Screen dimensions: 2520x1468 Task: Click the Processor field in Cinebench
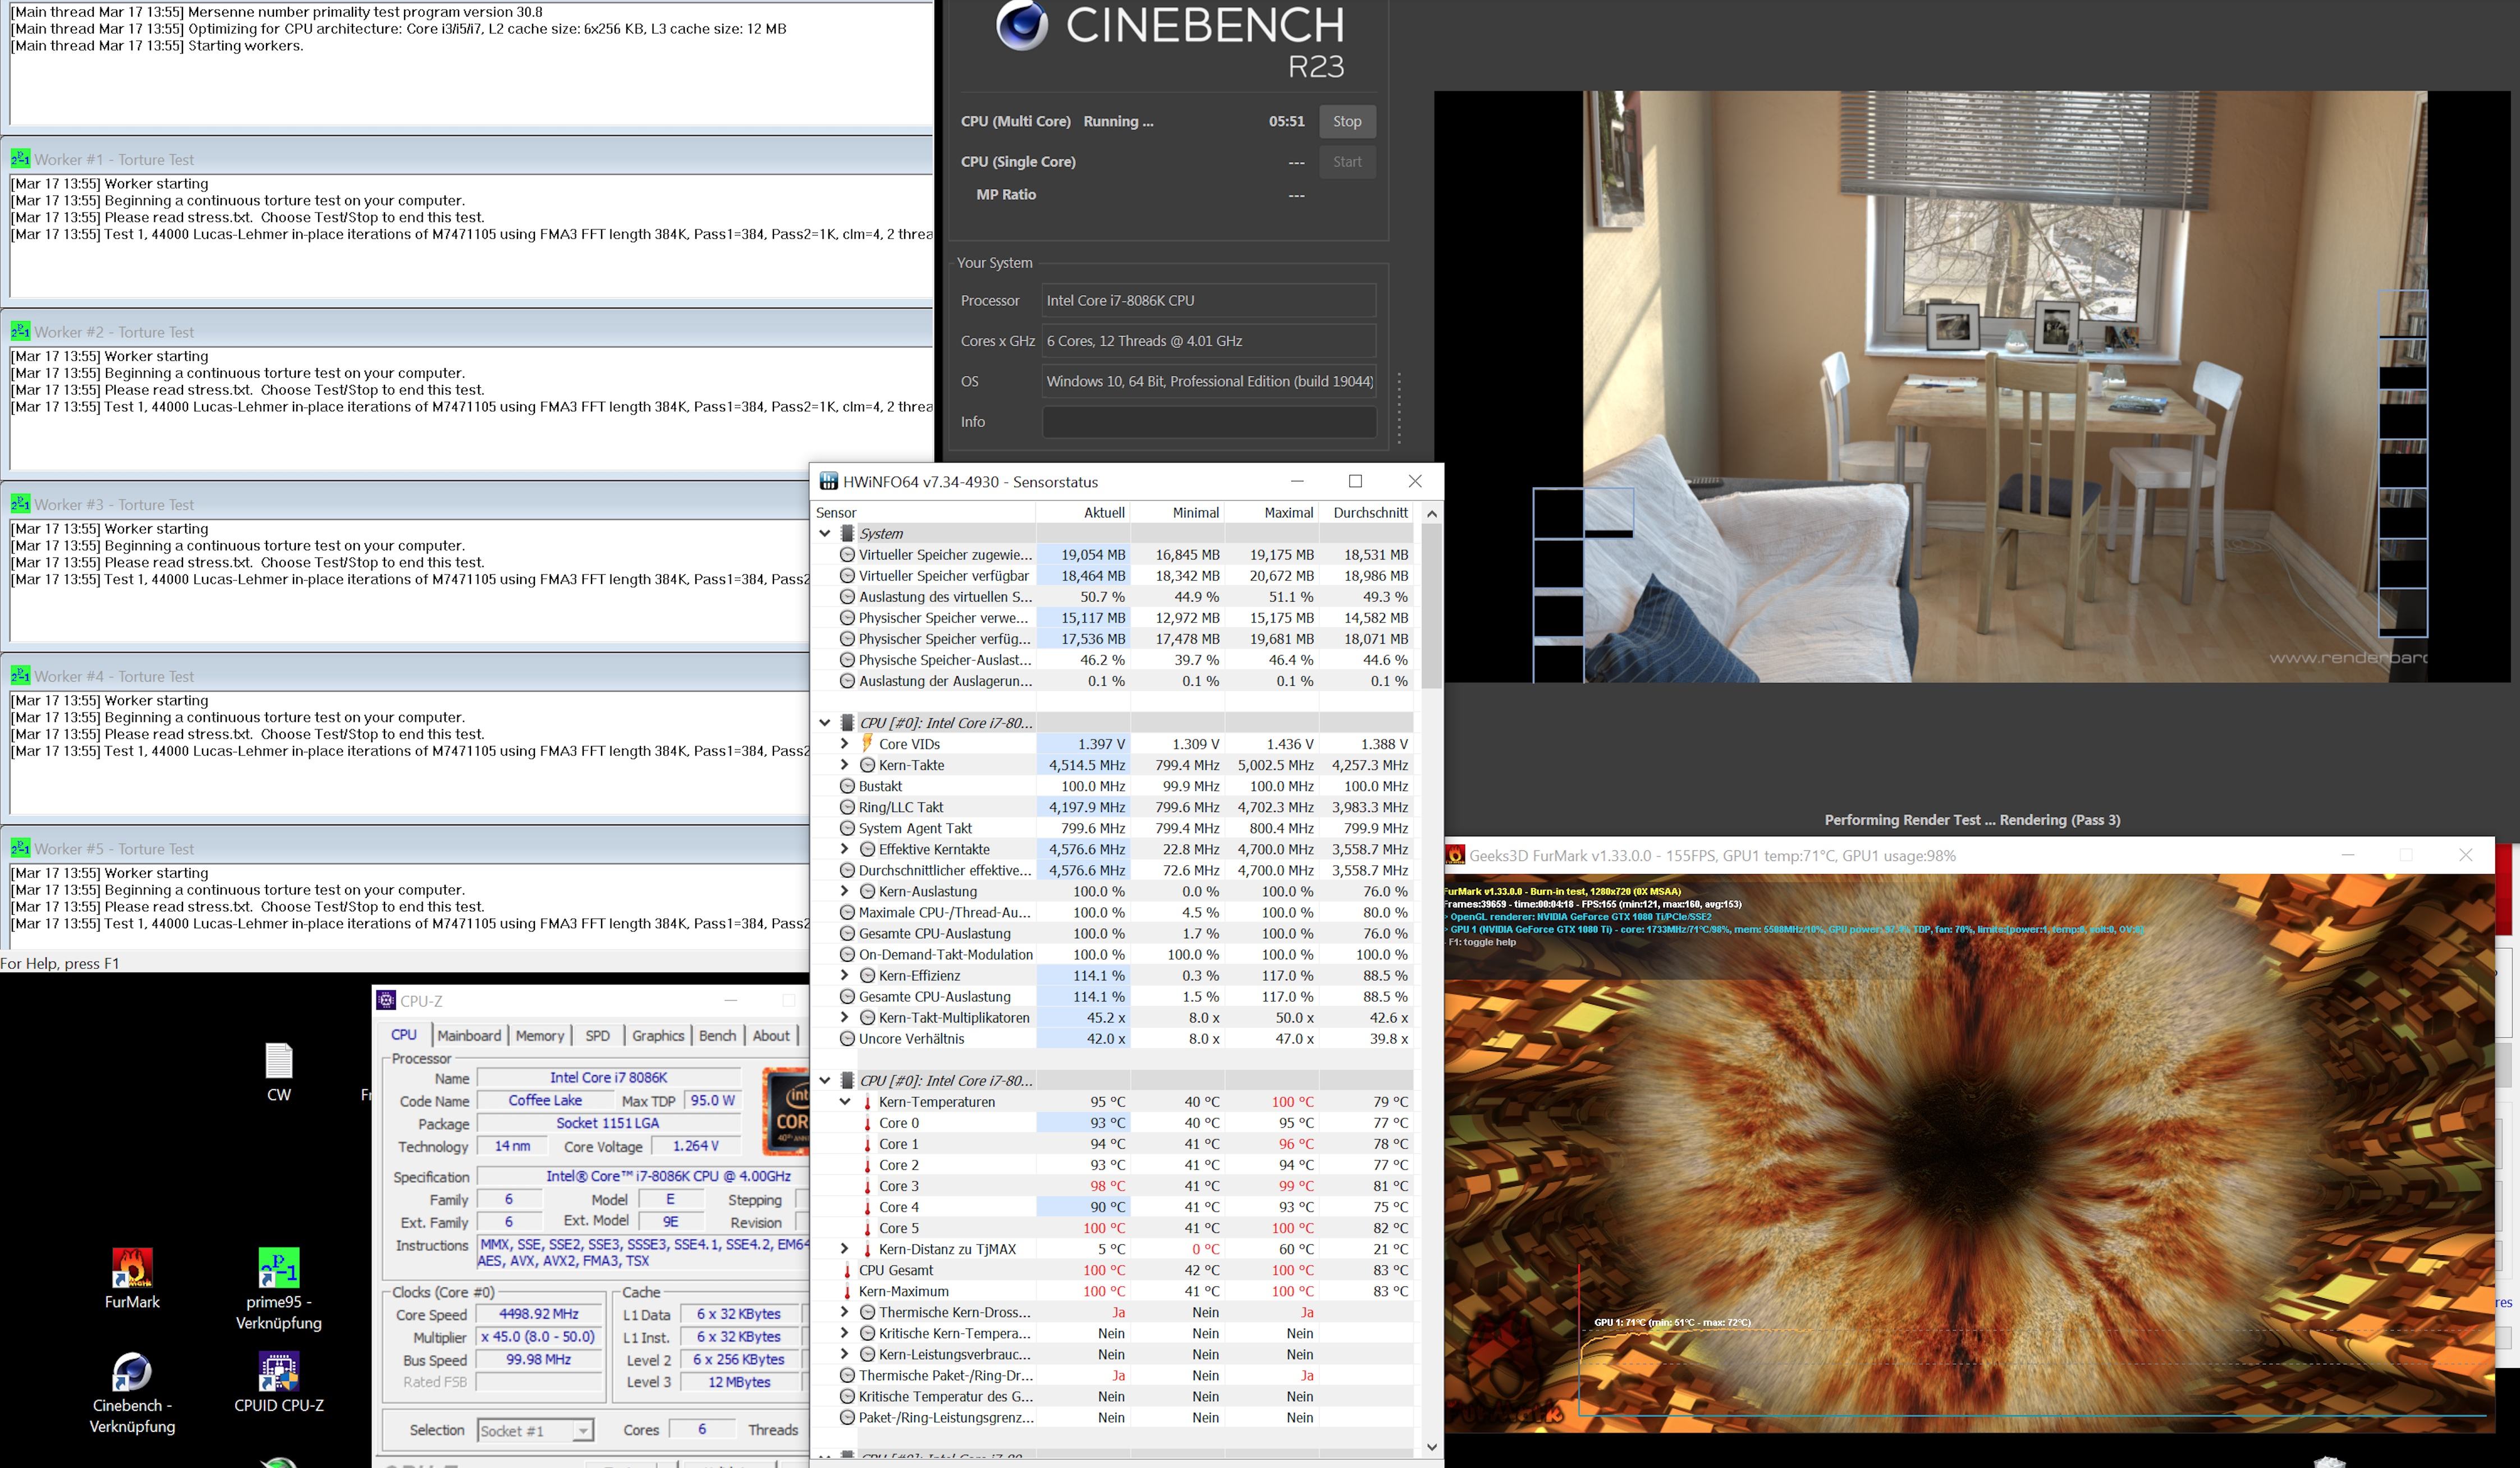coord(1209,300)
